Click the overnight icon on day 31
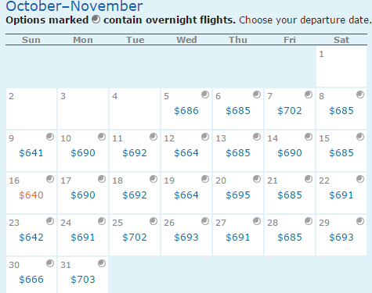Viewport: 372px width, 293px height. pos(102,263)
